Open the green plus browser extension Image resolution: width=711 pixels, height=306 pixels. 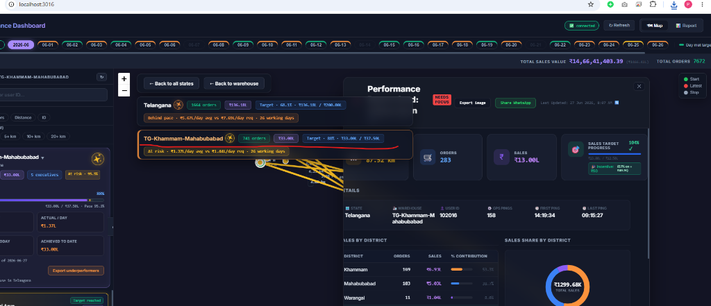tap(610, 4)
